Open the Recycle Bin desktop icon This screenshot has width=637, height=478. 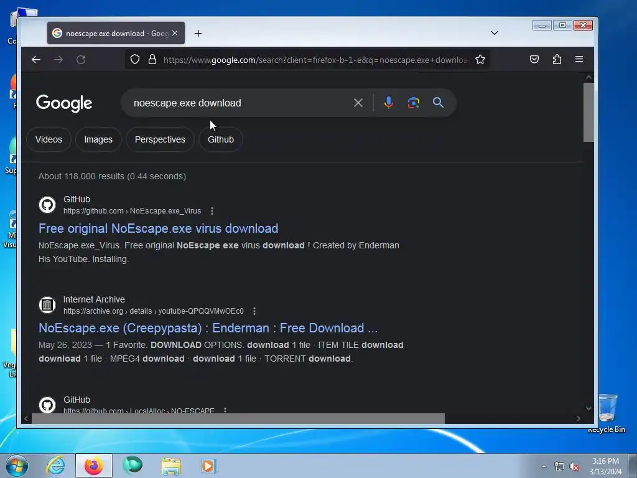coord(607,413)
